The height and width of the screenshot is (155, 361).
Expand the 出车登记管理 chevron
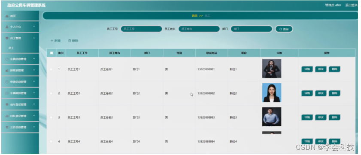tap(34, 104)
